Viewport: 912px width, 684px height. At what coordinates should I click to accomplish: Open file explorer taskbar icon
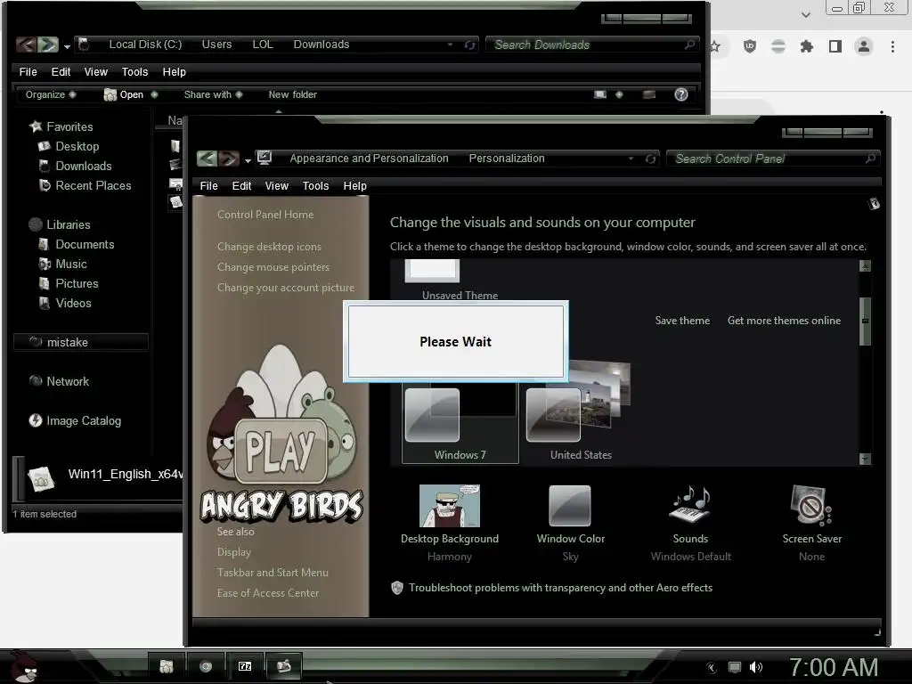point(167,666)
